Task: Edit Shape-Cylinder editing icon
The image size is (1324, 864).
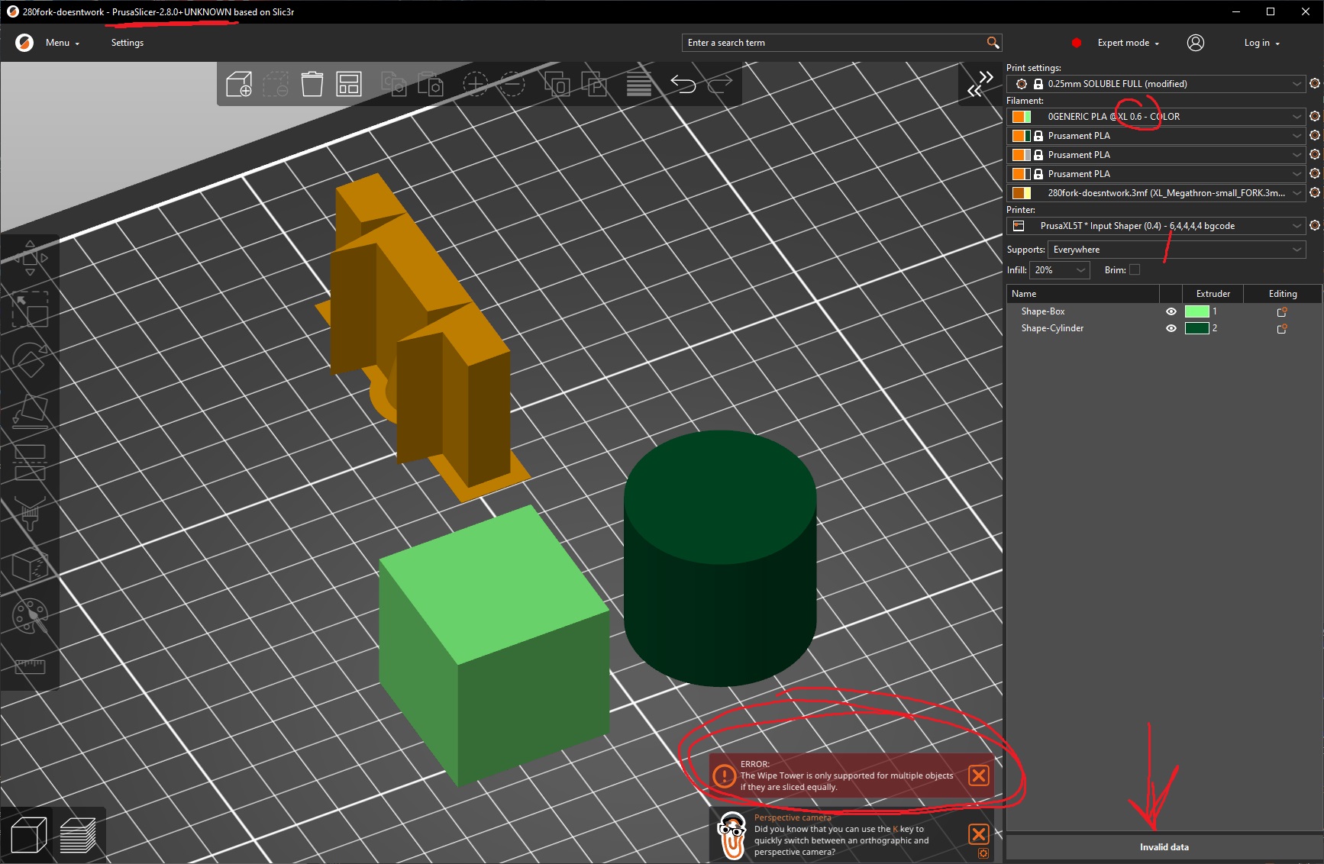Action: 1282,328
